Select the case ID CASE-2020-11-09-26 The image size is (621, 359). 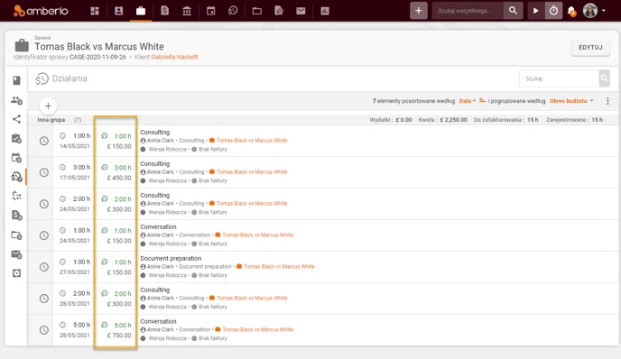point(97,57)
